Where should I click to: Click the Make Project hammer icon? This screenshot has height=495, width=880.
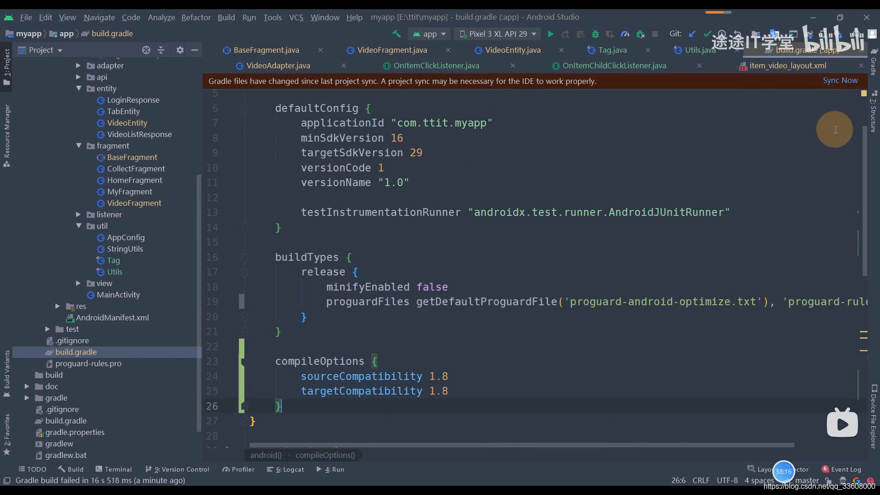pos(396,34)
